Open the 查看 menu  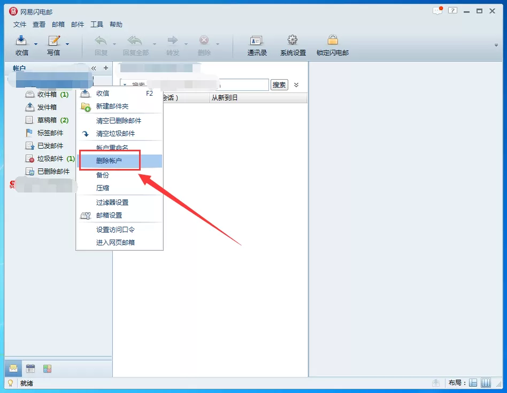point(39,25)
